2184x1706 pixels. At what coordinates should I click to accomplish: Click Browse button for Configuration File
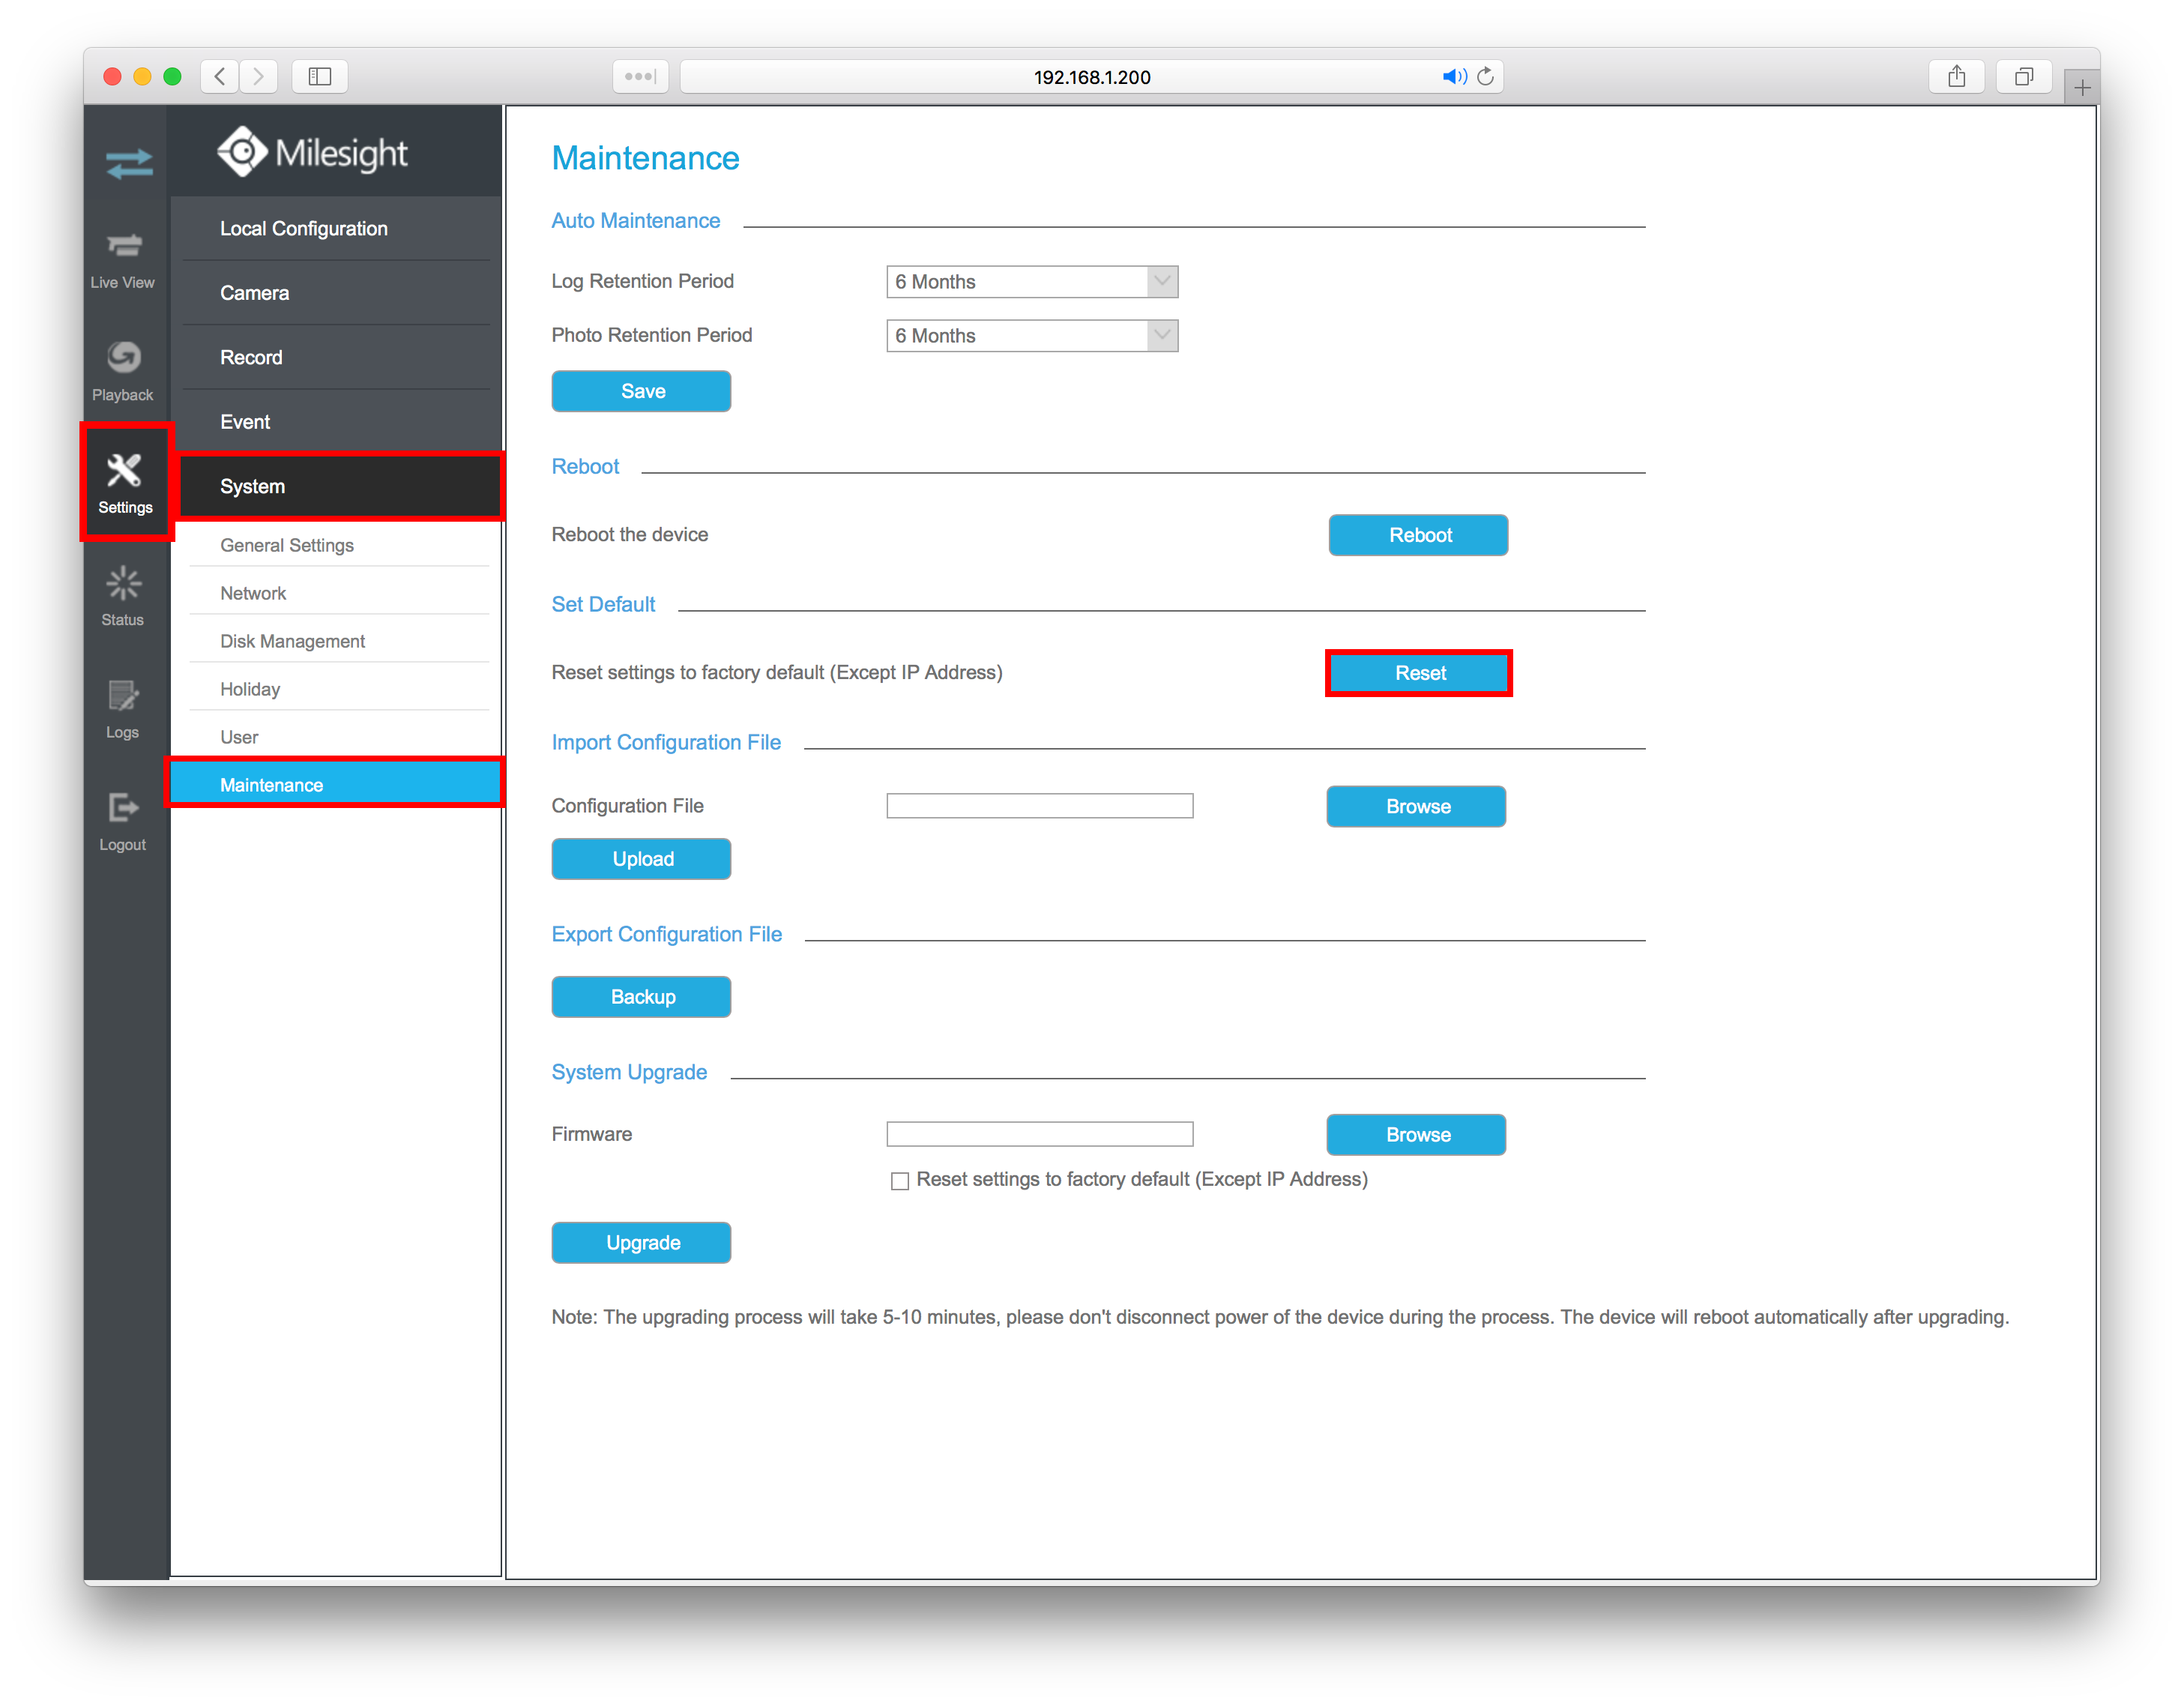(x=1418, y=807)
